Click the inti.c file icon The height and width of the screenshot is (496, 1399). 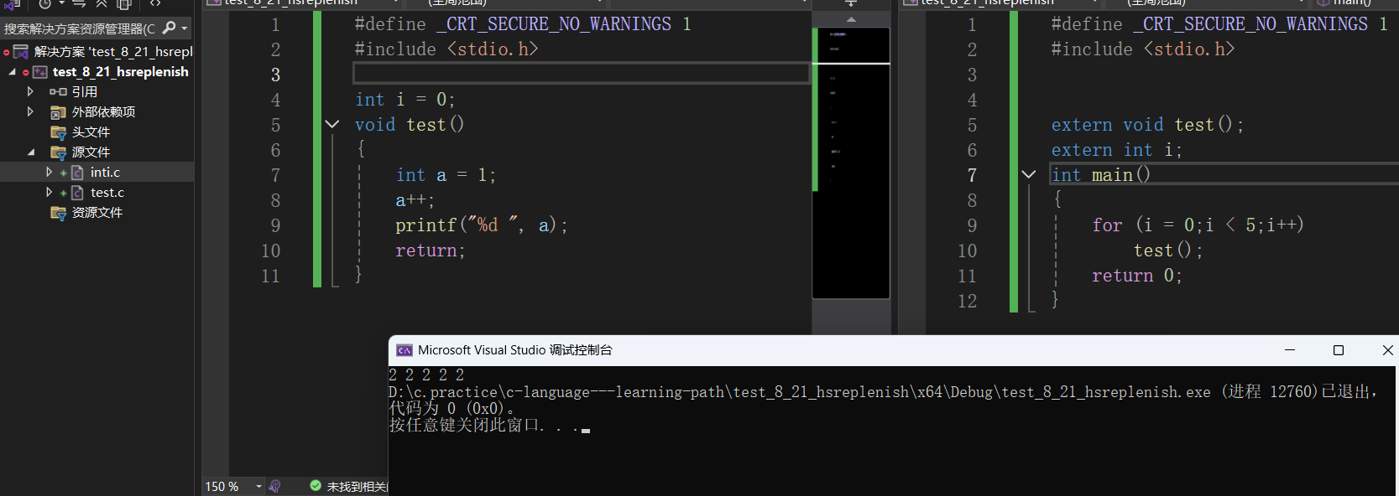coord(77,173)
